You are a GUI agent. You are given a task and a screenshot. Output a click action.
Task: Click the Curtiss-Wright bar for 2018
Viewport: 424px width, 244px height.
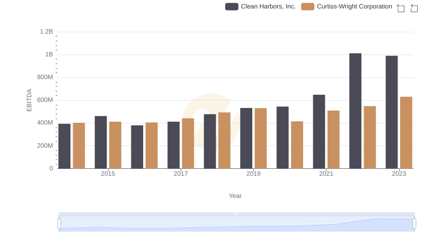(224, 141)
